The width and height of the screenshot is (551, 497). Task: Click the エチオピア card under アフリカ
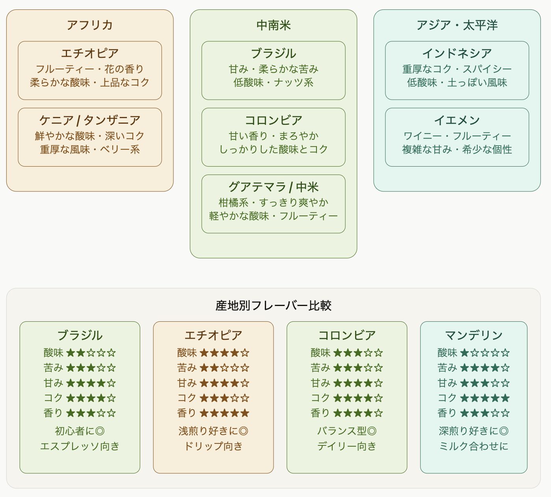point(90,70)
